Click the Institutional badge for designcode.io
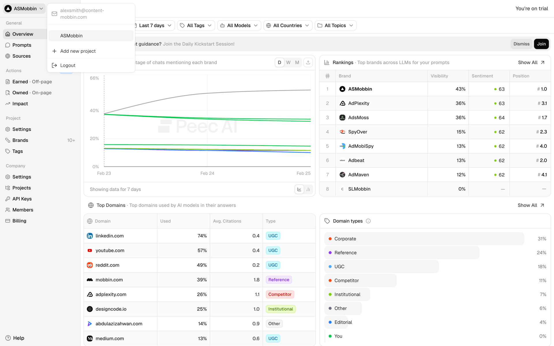The width and height of the screenshot is (554, 346). [x=280, y=309]
